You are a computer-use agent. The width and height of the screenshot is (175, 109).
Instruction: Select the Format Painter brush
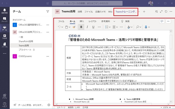tap(74, 27)
